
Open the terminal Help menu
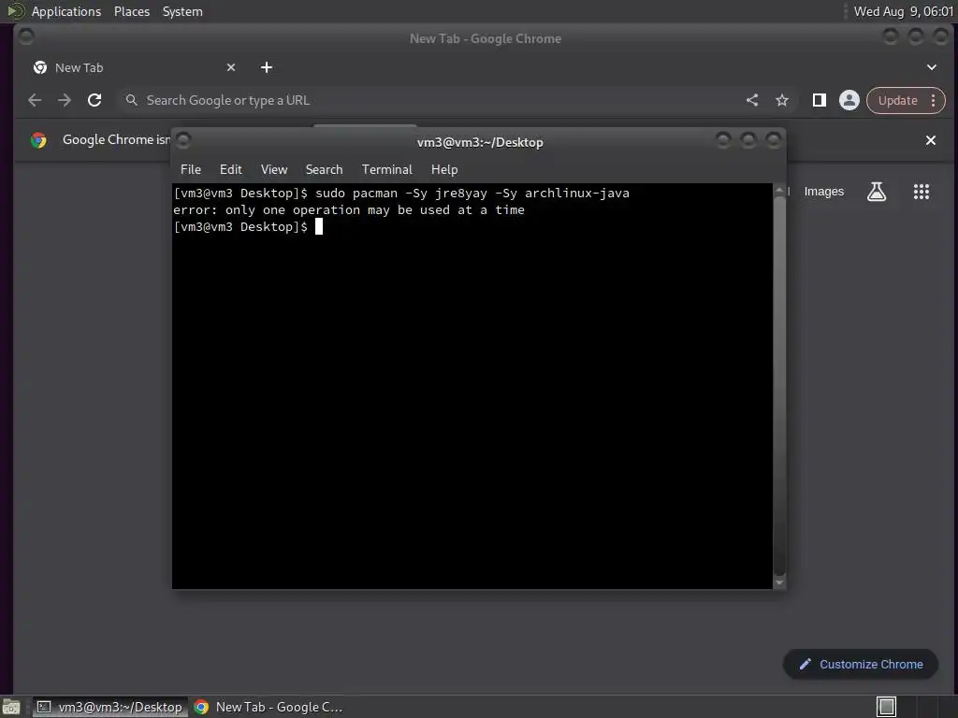pyautogui.click(x=444, y=169)
